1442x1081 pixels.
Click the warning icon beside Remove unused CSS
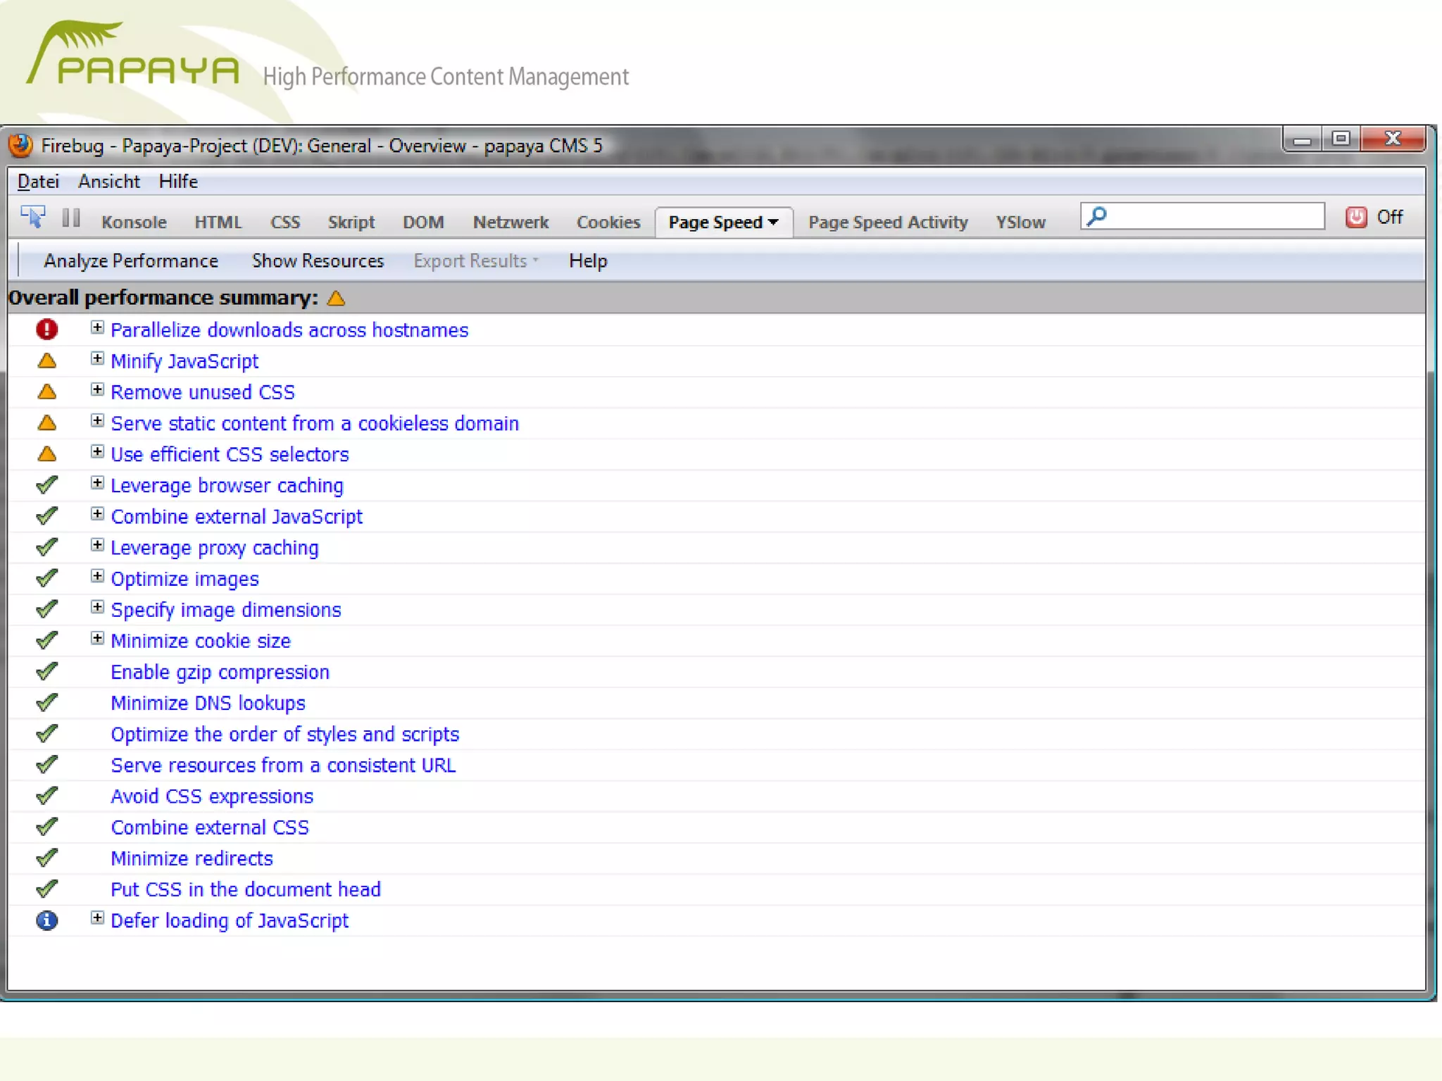(47, 392)
